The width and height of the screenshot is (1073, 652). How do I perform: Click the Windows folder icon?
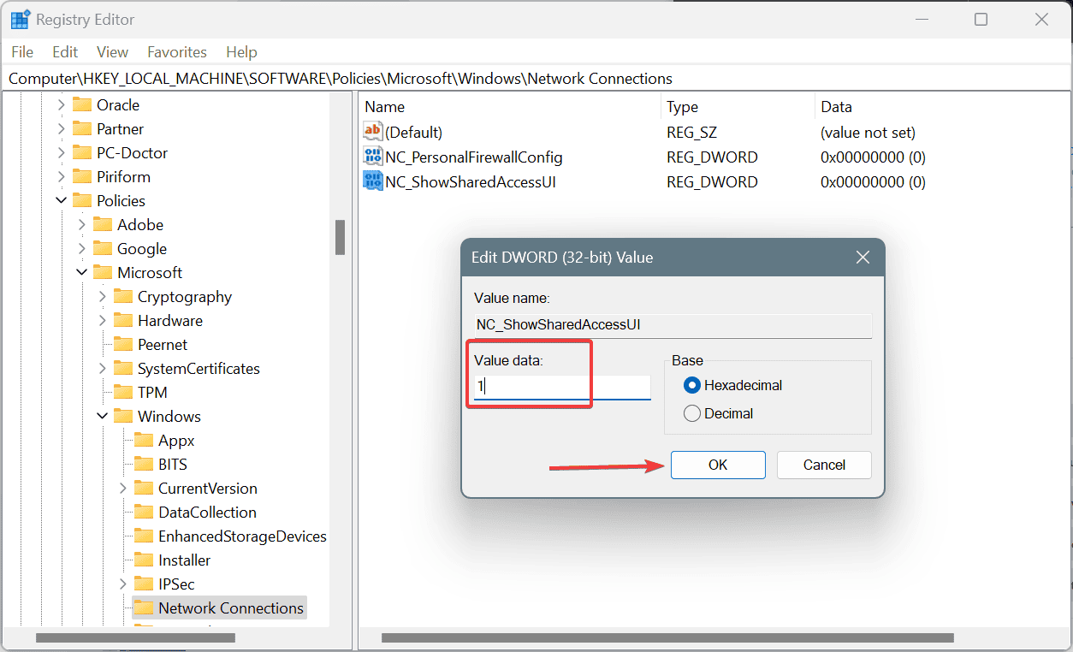[x=123, y=416]
